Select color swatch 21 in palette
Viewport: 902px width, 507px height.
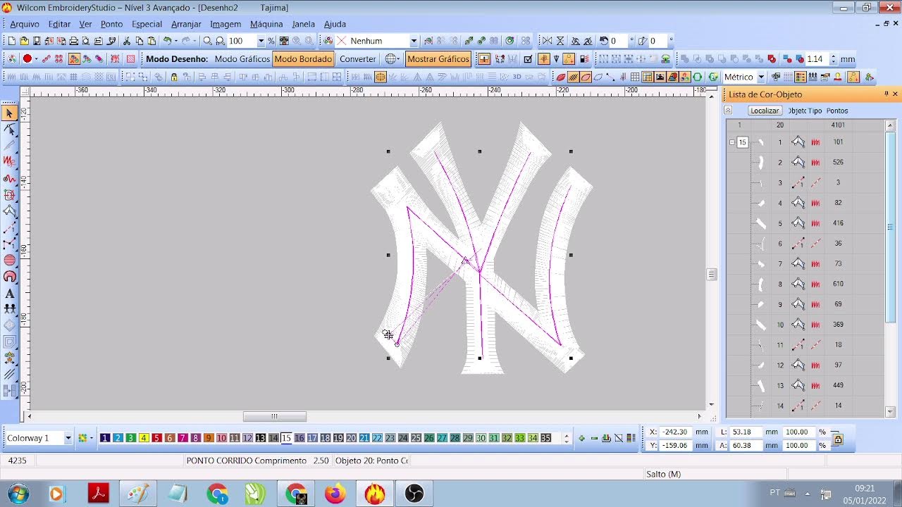tap(364, 438)
